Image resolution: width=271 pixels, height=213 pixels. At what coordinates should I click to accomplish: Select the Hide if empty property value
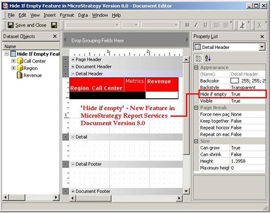(248, 94)
